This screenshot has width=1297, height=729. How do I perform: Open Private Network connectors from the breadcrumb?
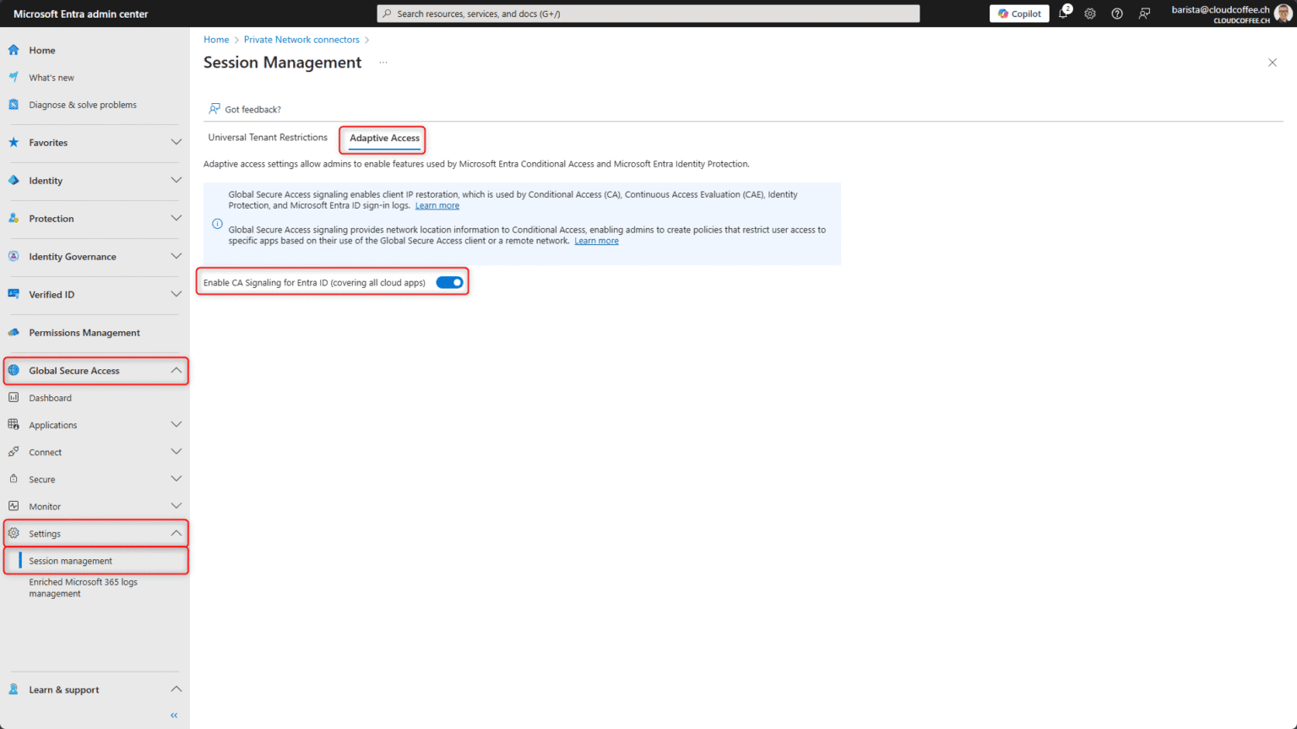point(301,39)
